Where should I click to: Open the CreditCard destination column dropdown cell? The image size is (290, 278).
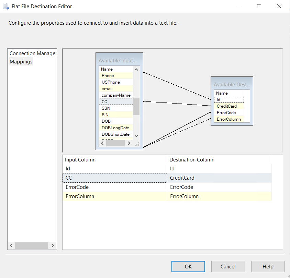coord(219,178)
